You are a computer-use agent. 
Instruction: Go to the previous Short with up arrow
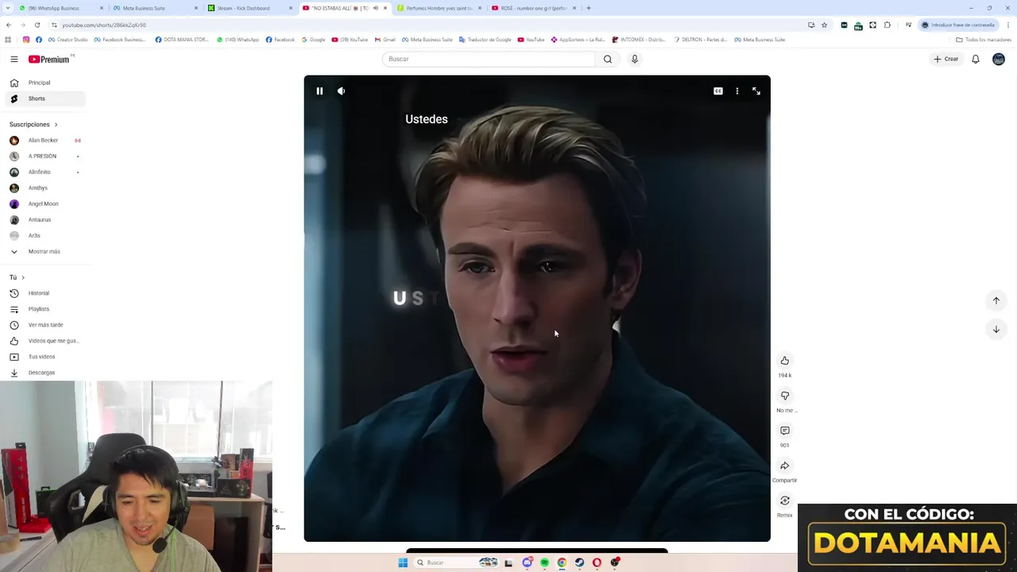pyautogui.click(x=996, y=300)
